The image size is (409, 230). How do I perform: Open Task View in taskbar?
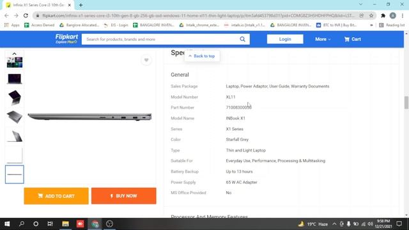[50, 224]
